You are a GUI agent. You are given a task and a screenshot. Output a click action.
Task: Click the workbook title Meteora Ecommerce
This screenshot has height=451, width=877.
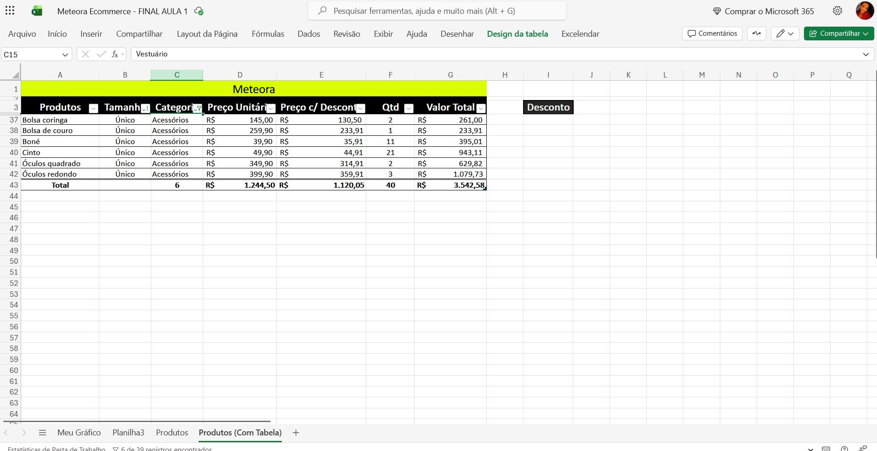click(122, 11)
